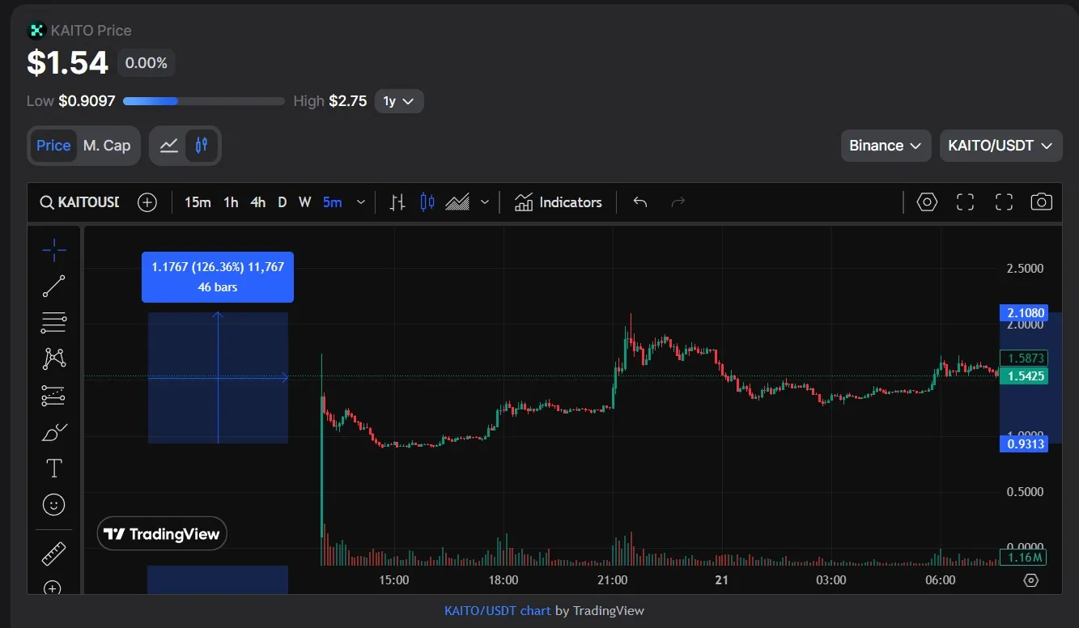Screen dimensions: 1079x628
Task: Toggle the line chart view
Action: coord(169,146)
